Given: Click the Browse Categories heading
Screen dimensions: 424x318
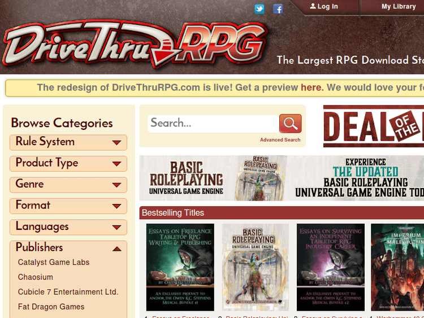Looking at the screenshot, I should coord(62,124).
